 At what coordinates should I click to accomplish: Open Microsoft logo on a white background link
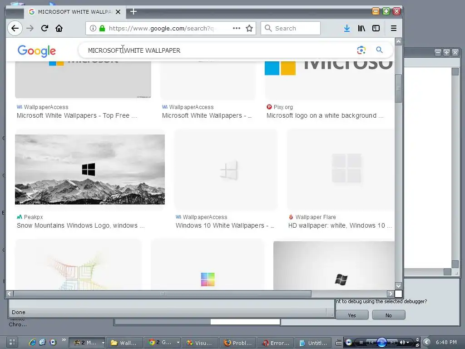click(325, 116)
